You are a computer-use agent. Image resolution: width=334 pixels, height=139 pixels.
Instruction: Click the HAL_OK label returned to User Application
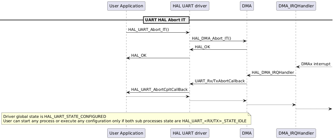[x=139, y=55]
